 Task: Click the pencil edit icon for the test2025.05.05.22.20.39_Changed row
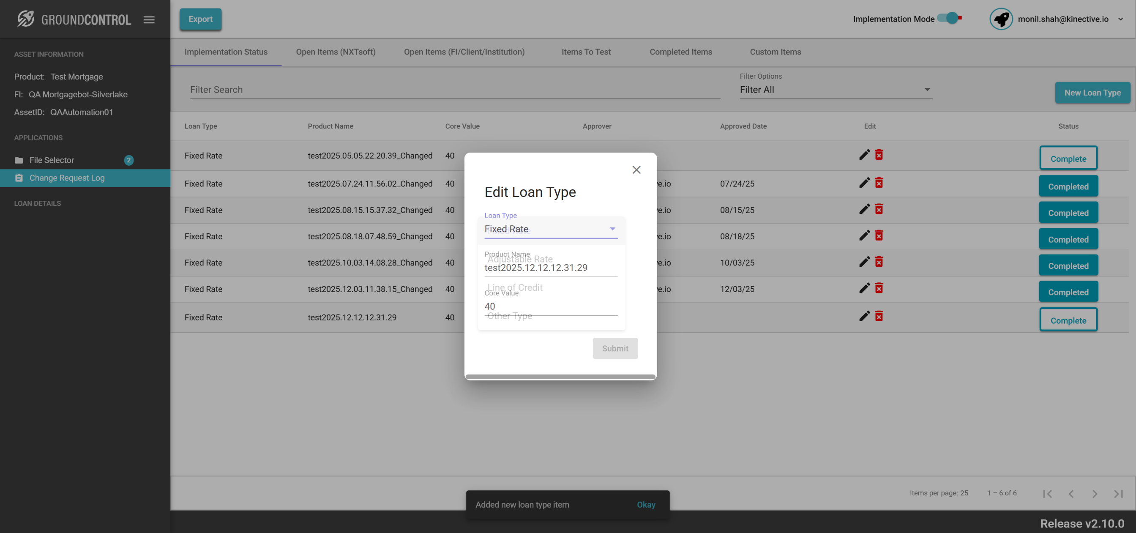coord(864,155)
